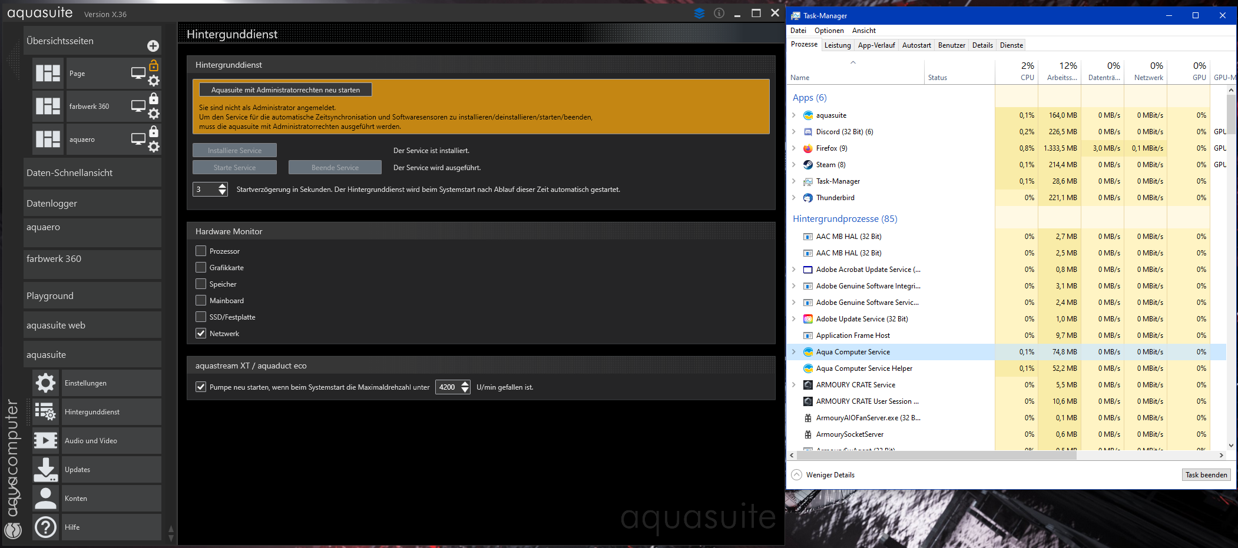The height and width of the screenshot is (548, 1238).
Task: Click the monitor icon for farbwerk 360 page
Action: coord(138,106)
